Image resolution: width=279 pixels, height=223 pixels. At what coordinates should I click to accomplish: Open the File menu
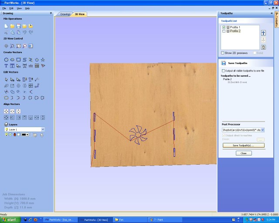tap(4, 8)
